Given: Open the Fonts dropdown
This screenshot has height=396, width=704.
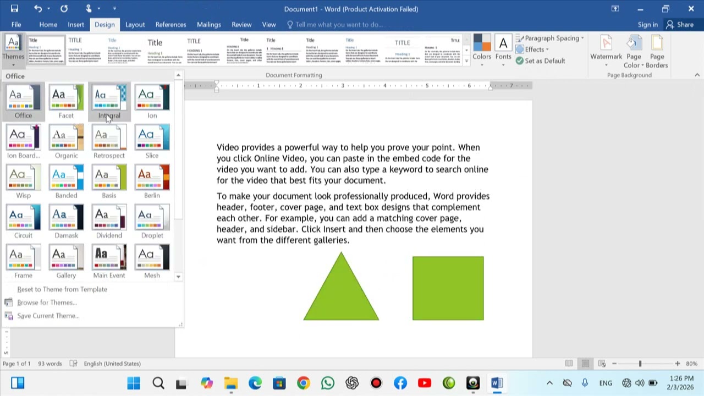Looking at the screenshot, I should click(503, 51).
